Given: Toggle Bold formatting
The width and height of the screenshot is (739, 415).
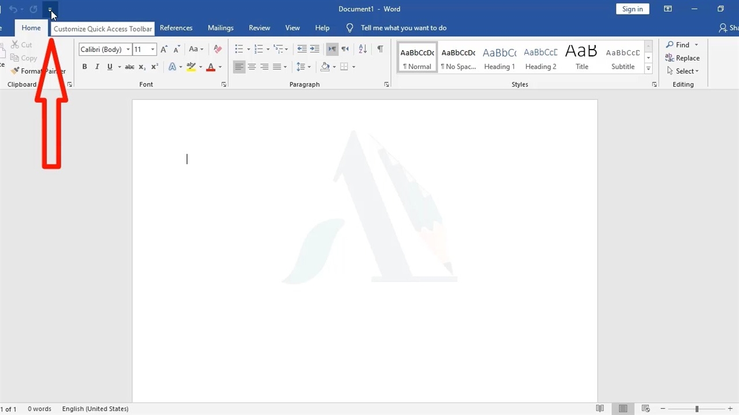Looking at the screenshot, I should click(x=84, y=67).
